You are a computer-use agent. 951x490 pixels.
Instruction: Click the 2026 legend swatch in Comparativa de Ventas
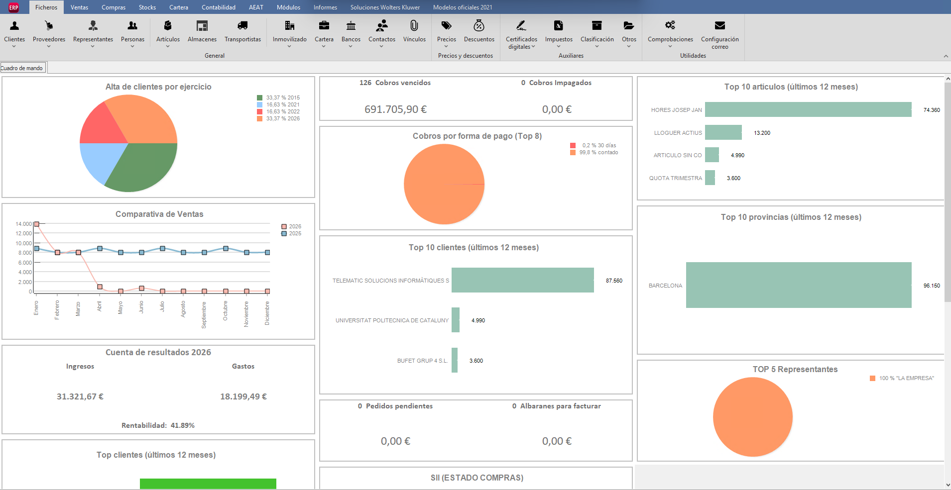click(284, 226)
